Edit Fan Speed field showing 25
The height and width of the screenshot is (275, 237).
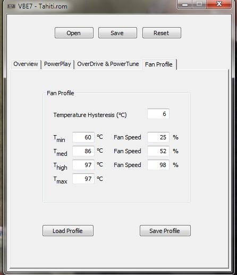(x=158, y=137)
